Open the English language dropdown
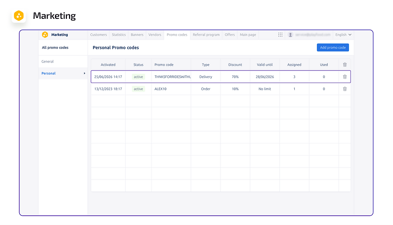Image resolution: width=393 pixels, height=225 pixels. pyautogui.click(x=343, y=34)
